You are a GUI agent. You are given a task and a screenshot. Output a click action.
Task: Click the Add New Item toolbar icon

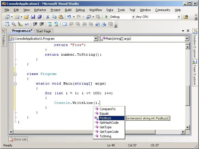click(17, 17)
